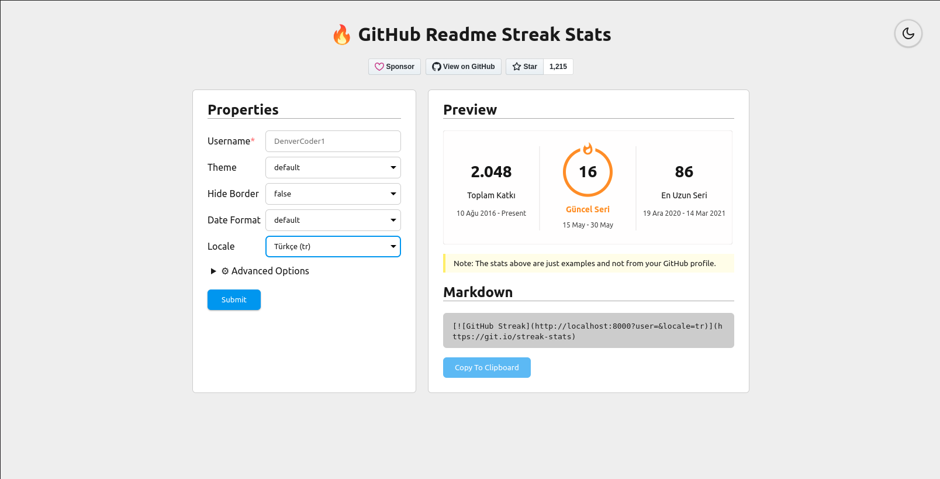Viewport: 940px width, 479px height.
Task: Copy markdown to clipboard
Action: pos(487,367)
